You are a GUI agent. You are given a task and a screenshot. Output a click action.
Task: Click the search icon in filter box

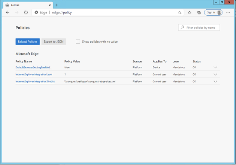[182, 27]
